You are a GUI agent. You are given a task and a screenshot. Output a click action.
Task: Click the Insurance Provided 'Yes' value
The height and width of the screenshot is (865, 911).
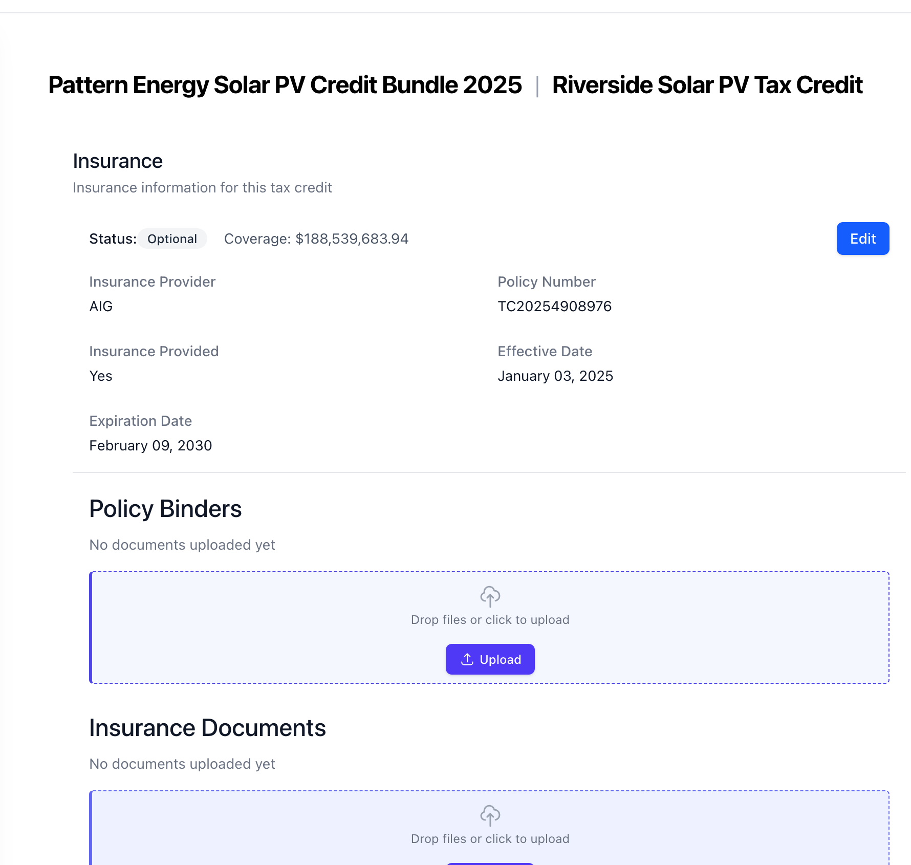coord(101,376)
